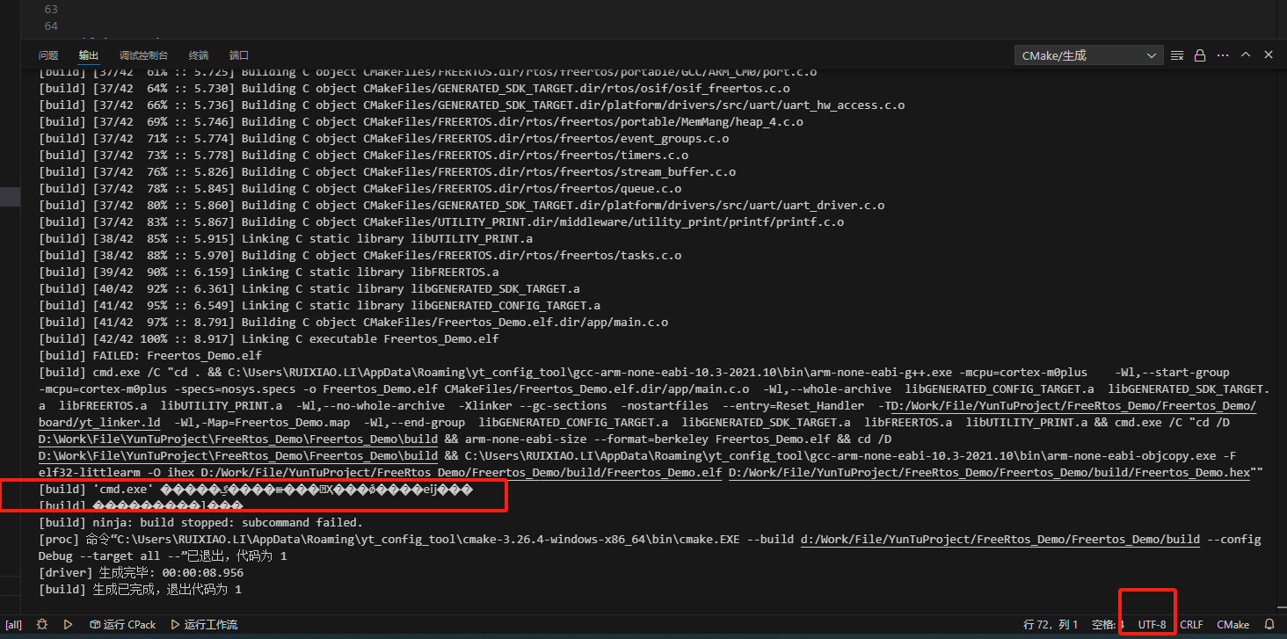Viewport: 1287px width, 639px height.
Task: Click the Linking libGENERATED_SDK_TARGET.a line
Action: tap(309, 289)
